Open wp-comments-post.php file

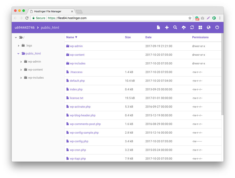pyautogui.click(x=85, y=124)
